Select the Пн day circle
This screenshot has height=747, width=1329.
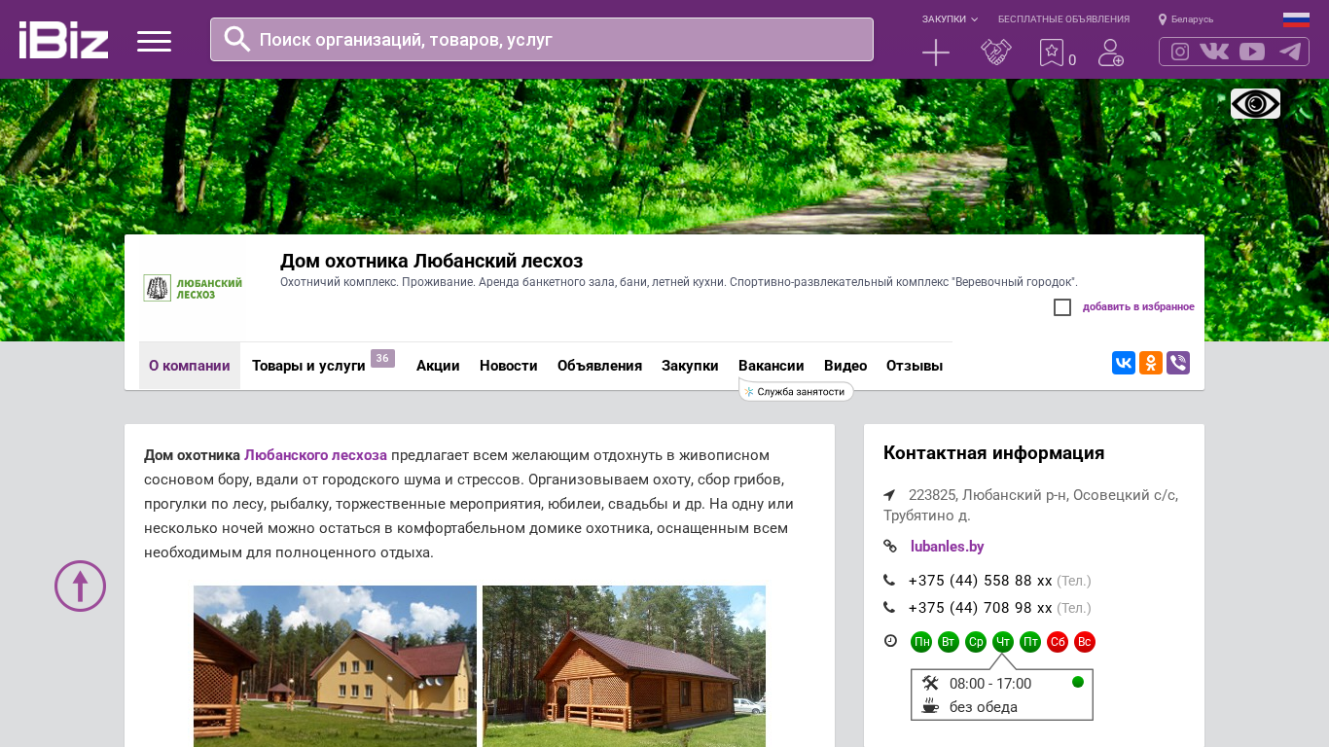click(921, 642)
